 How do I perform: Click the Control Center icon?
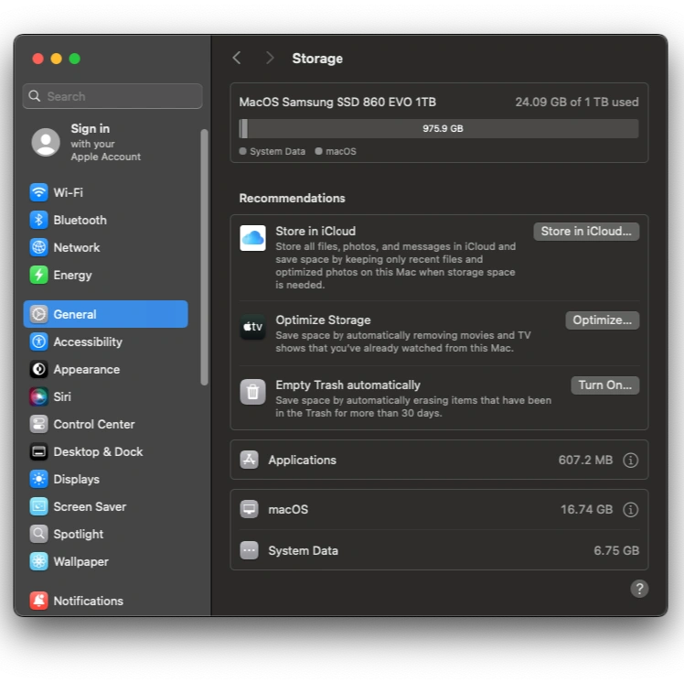(x=38, y=425)
